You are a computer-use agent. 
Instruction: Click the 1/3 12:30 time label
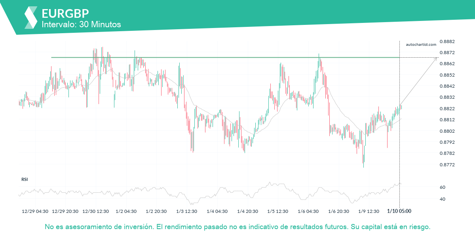186,211
